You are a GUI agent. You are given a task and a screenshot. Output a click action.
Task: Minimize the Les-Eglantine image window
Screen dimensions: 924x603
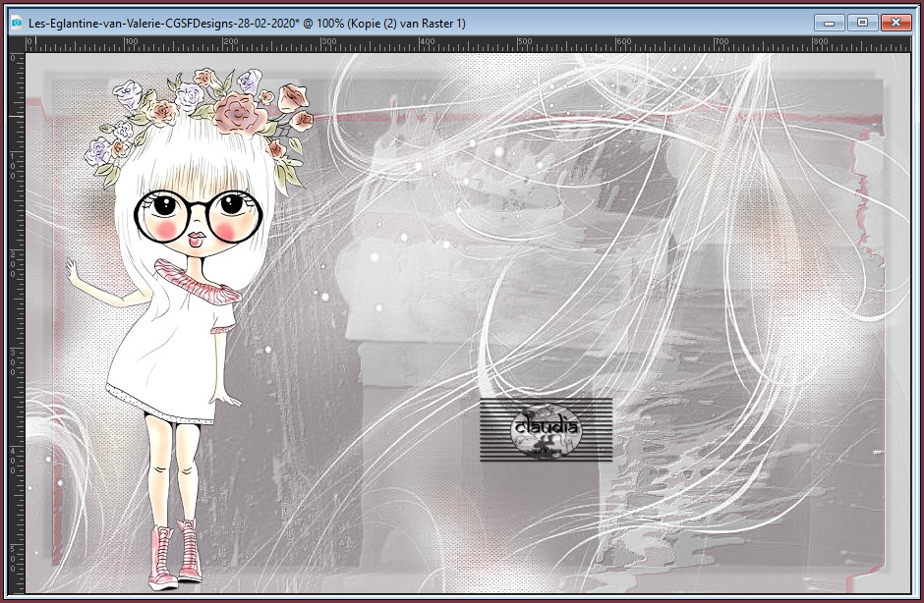[830, 23]
